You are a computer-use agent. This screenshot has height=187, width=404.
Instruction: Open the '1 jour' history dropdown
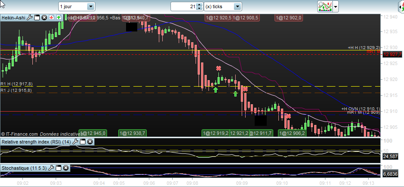click(91, 7)
